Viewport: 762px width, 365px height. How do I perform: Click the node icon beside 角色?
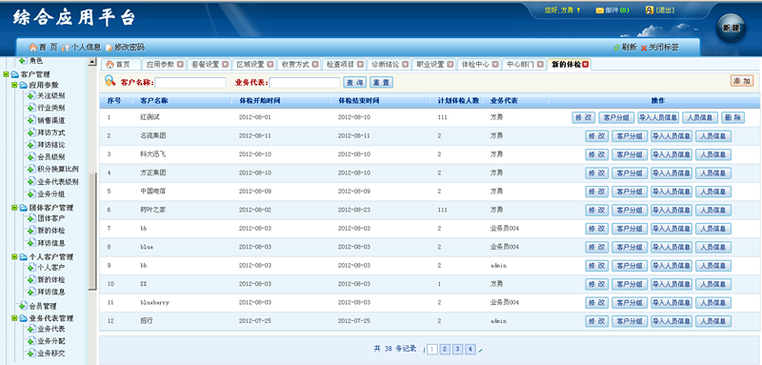23,61
